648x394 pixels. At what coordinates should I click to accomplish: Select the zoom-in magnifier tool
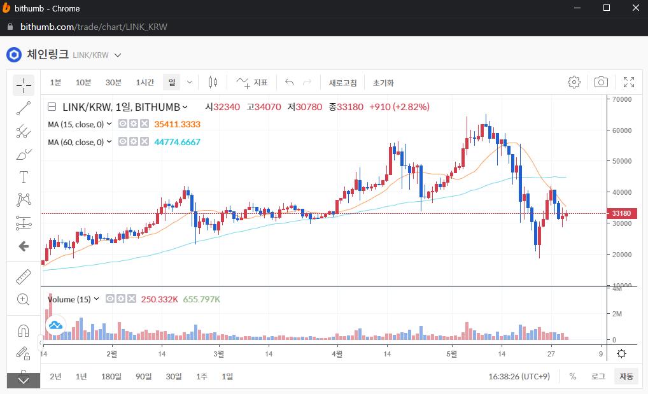(24, 299)
